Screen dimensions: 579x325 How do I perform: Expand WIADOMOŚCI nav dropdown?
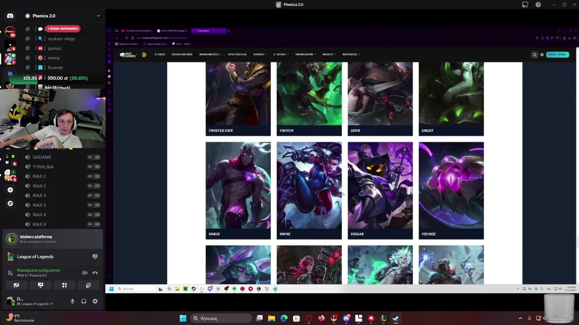pos(210,54)
